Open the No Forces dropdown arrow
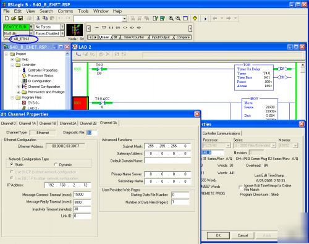 pos(62,27)
